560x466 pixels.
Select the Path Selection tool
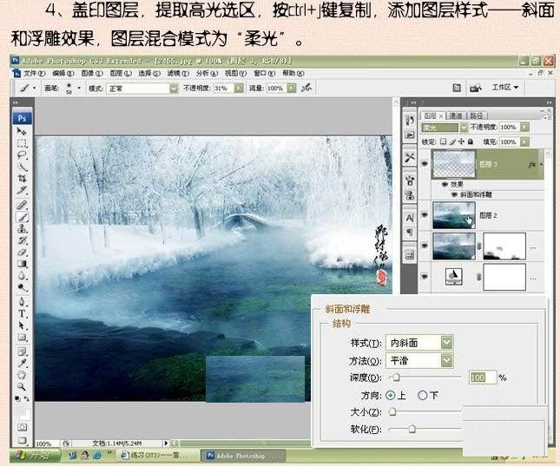pyautogui.click(x=22, y=325)
